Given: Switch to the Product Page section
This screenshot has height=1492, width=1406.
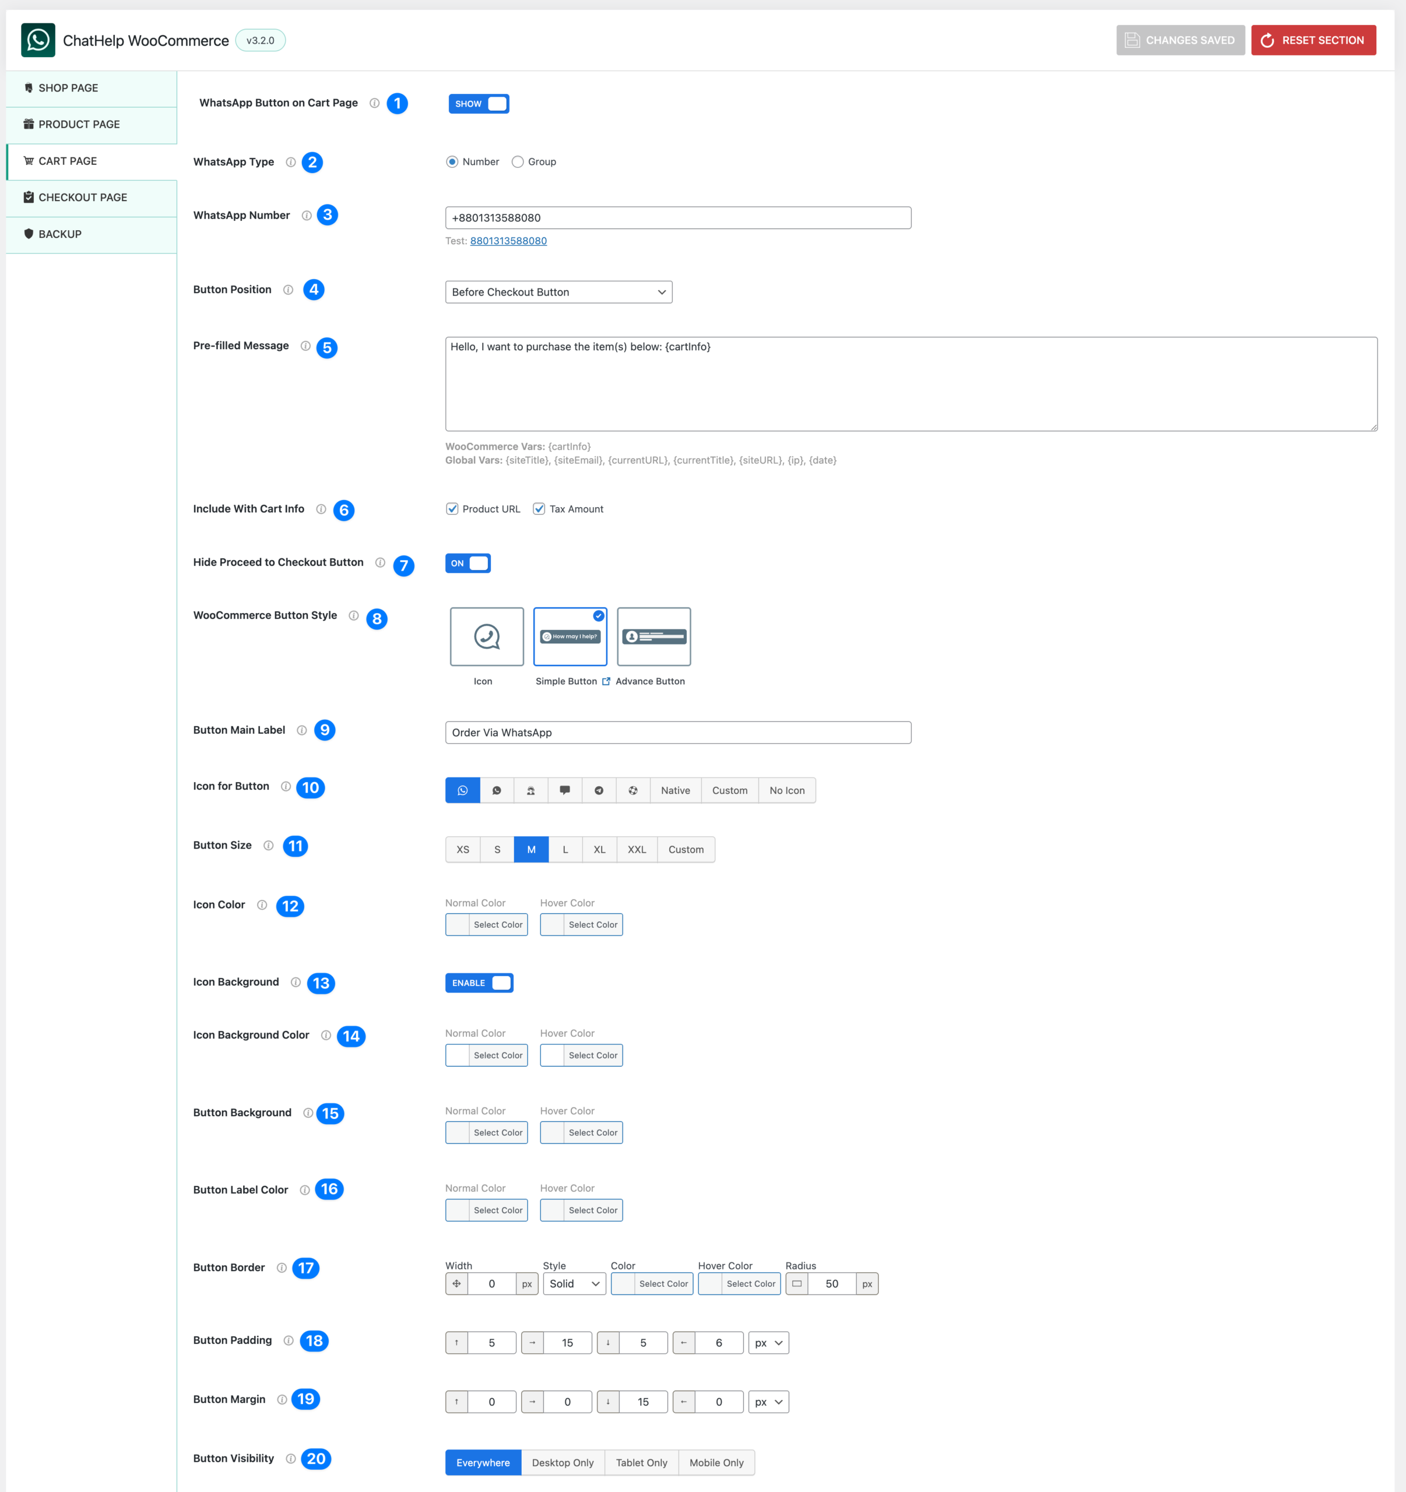Looking at the screenshot, I should (x=79, y=125).
